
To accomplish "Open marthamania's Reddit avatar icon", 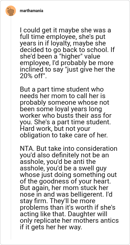I will (x=11, y=11).
